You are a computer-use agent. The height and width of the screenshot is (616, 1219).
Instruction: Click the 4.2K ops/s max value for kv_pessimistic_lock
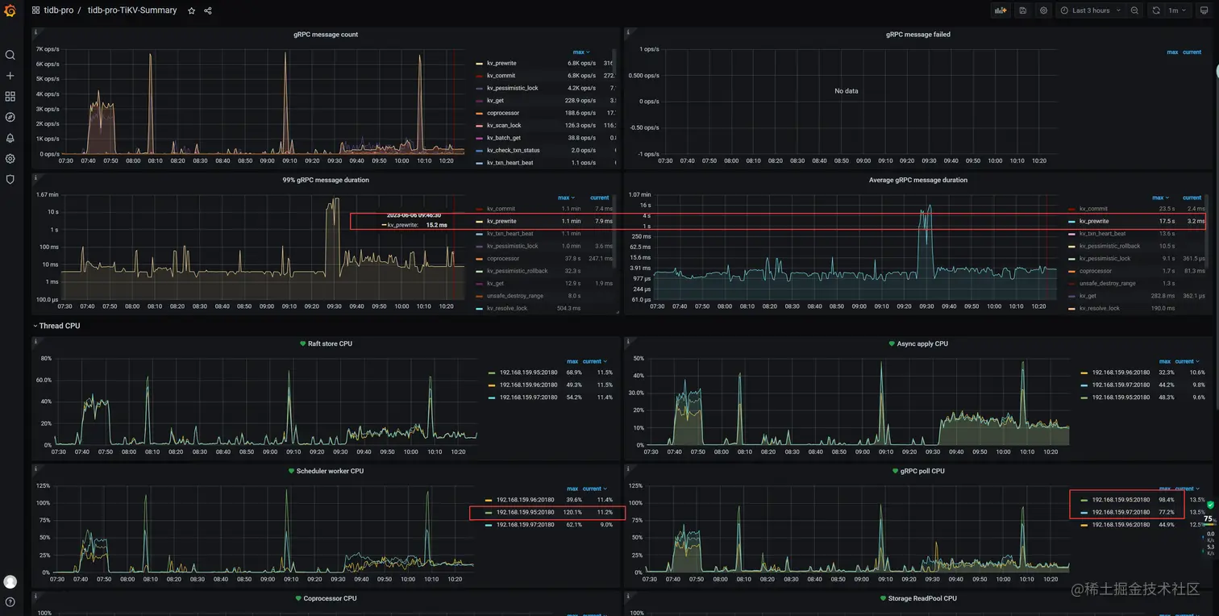(x=581, y=88)
